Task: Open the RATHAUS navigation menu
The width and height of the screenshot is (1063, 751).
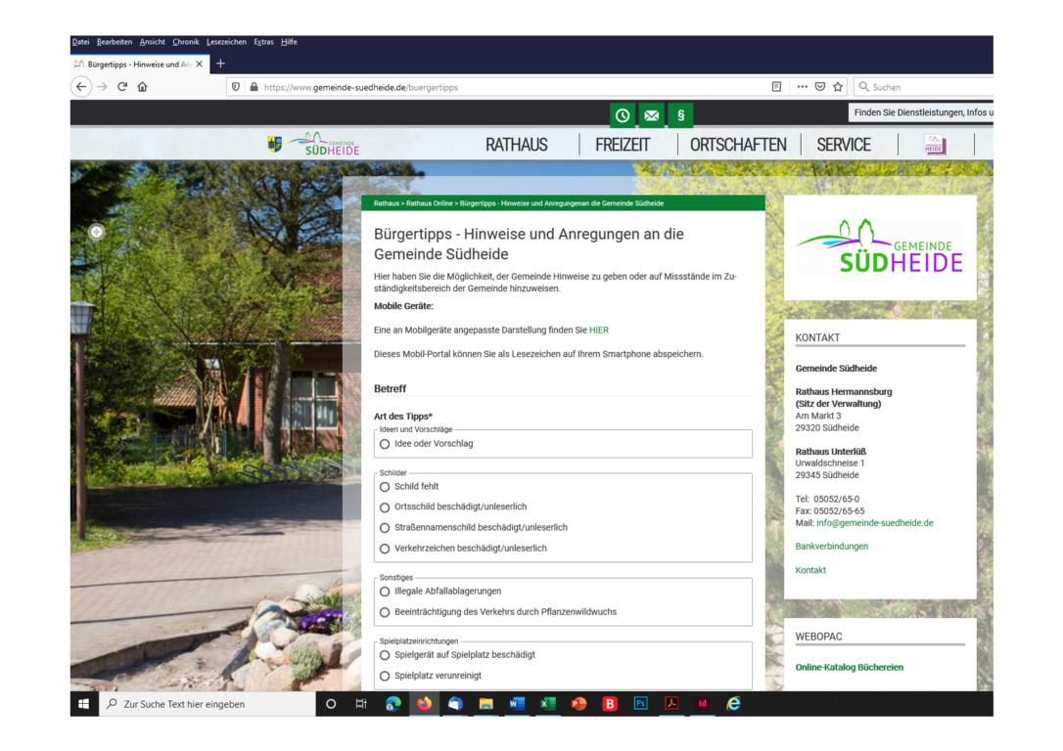Action: point(517,145)
